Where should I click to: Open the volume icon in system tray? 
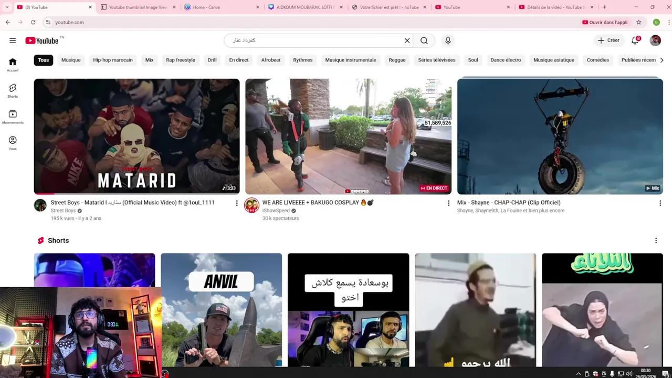629,374
